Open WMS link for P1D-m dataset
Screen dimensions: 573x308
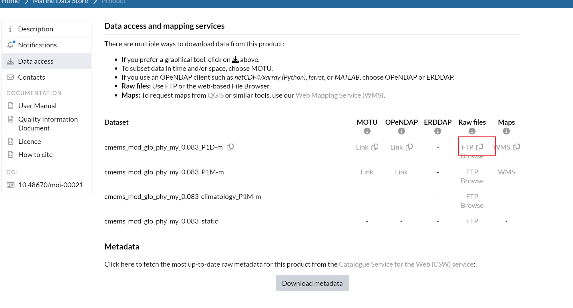click(x=502, y=147)
